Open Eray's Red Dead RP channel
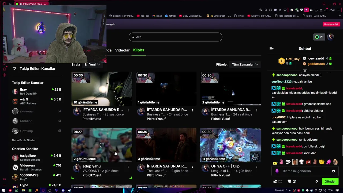343x193 pixels. click(x=37, y=91)
